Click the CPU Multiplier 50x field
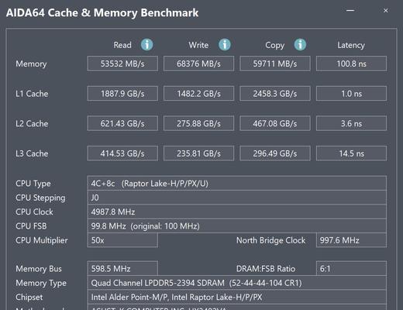Viewport: 403px width, 310px height. 122,240
